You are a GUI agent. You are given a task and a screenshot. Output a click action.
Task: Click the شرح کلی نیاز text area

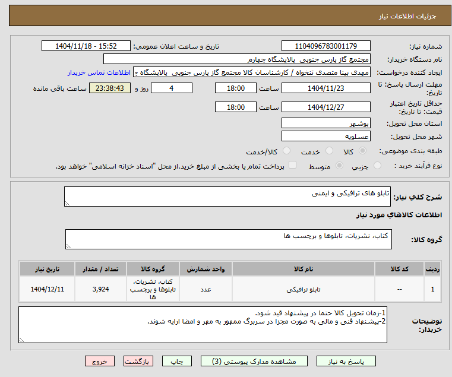click(x=227, y=197)
